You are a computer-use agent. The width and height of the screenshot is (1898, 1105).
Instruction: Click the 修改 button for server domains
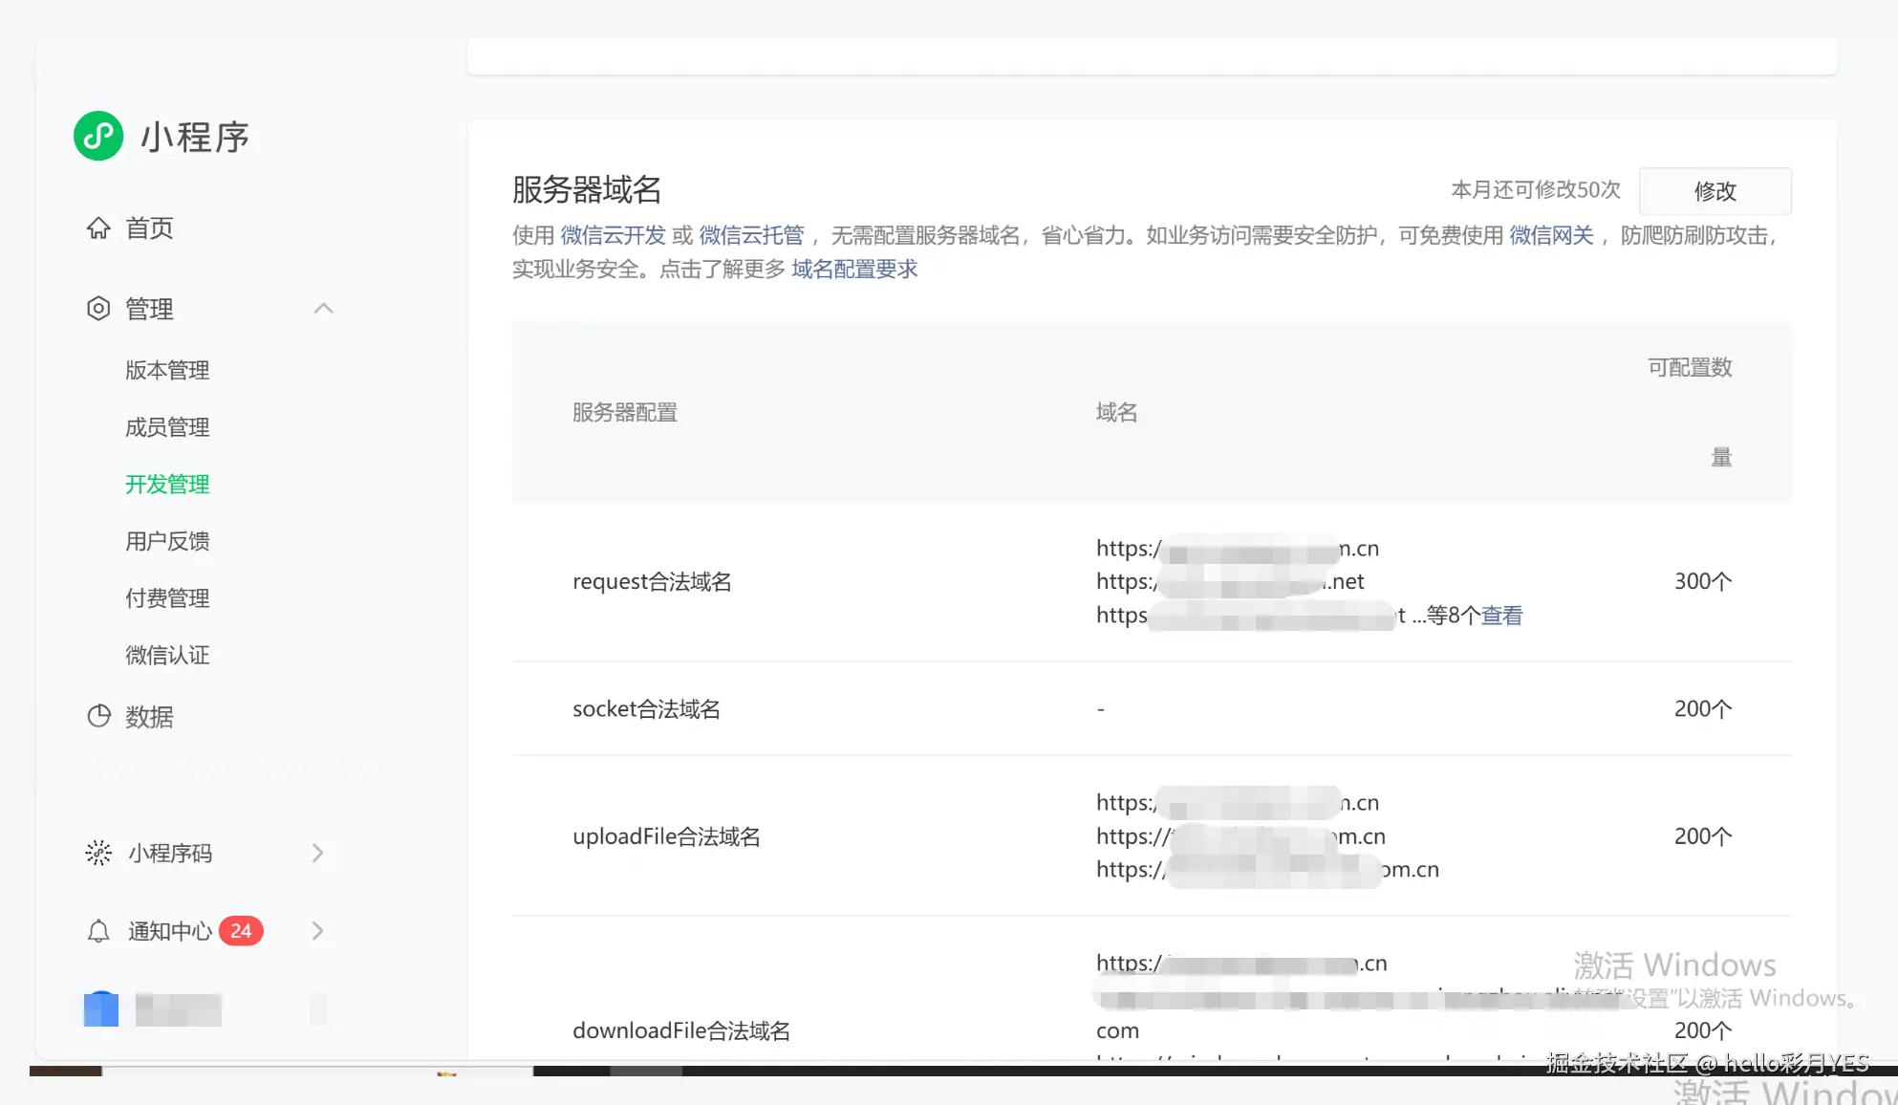pos(1715,191)
